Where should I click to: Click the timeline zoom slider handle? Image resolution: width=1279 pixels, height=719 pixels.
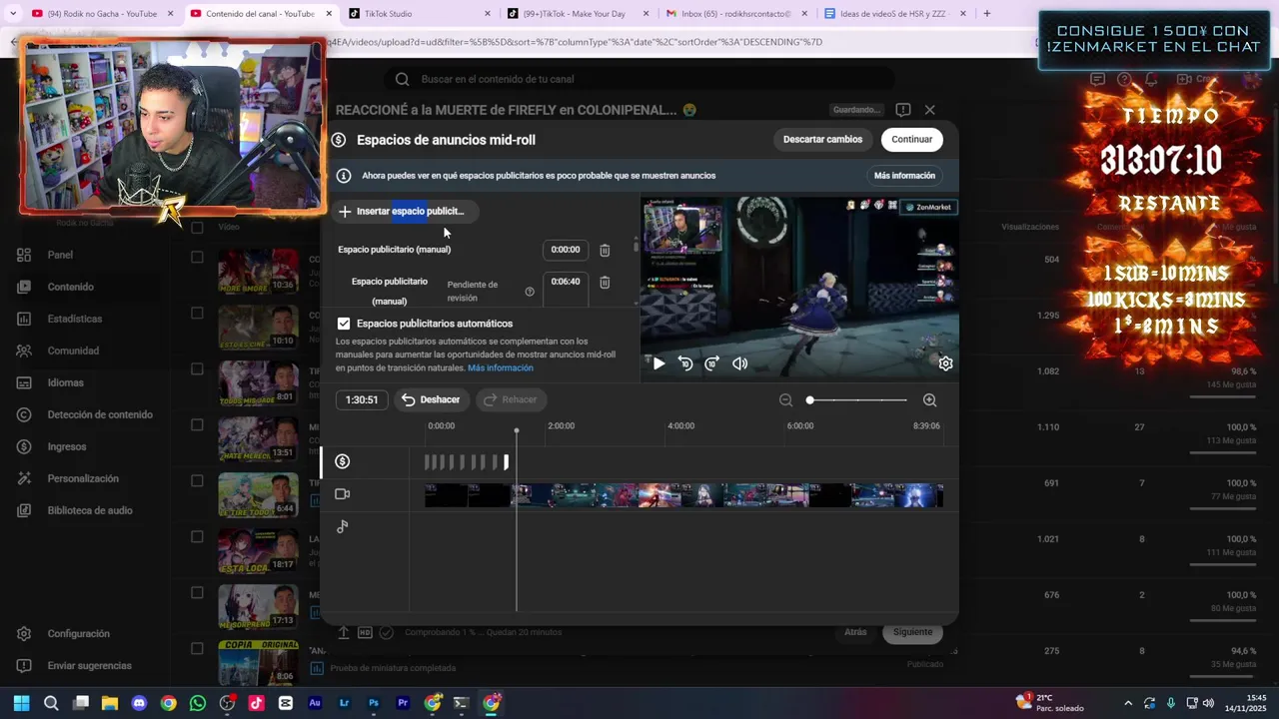[x=810, y=400]
